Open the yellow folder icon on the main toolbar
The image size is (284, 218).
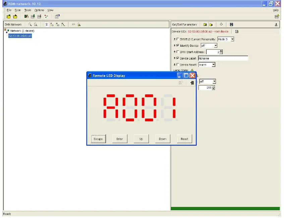point(8,16)
